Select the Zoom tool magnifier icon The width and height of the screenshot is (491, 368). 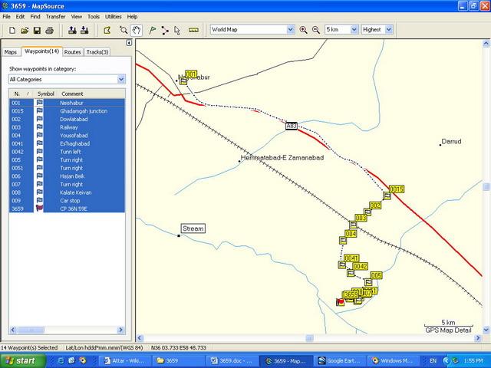[124, 30]
